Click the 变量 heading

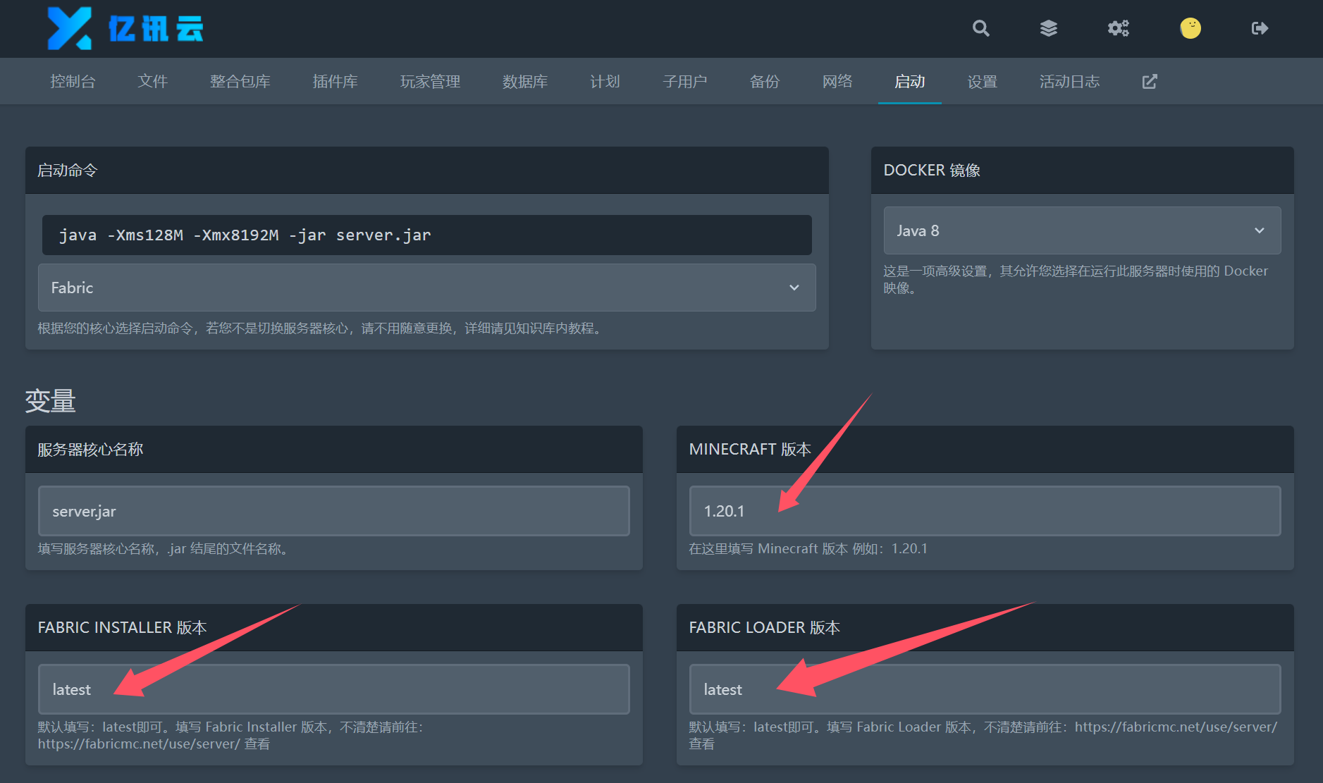coord(50,401)
